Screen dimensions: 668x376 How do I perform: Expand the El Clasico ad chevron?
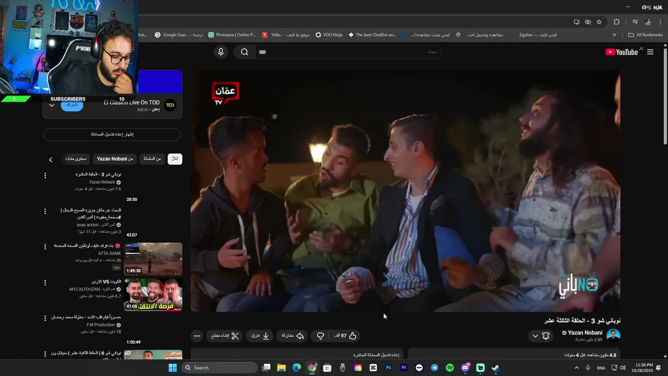(x=52, y=105)
